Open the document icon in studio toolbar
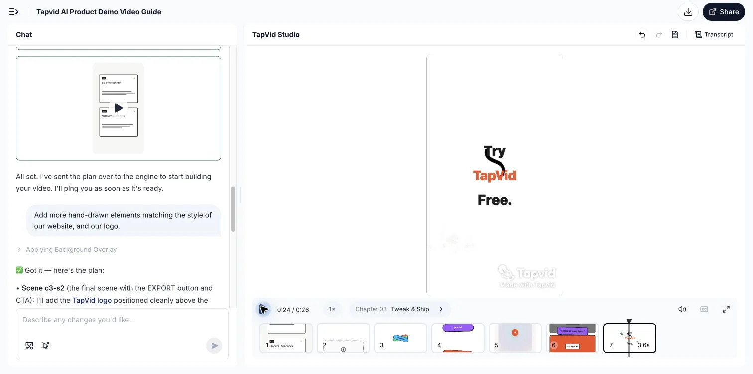 tap(675, 35)
